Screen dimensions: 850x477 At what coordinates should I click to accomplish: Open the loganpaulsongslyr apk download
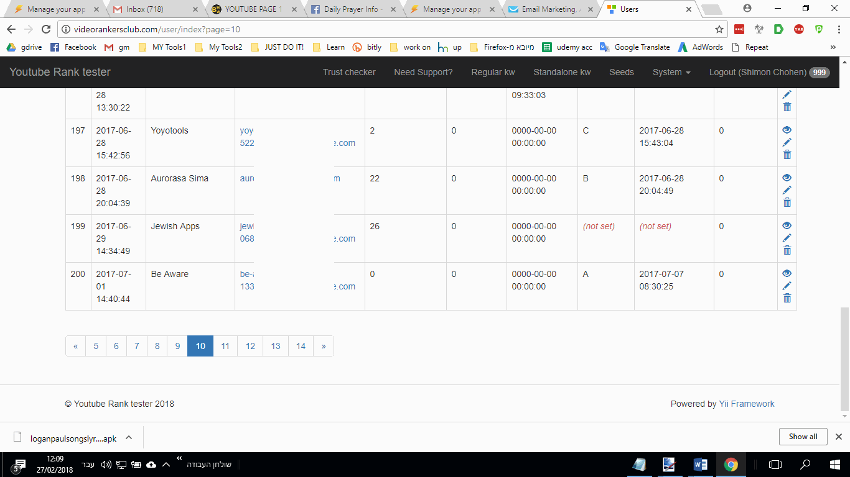pos(65,438)
